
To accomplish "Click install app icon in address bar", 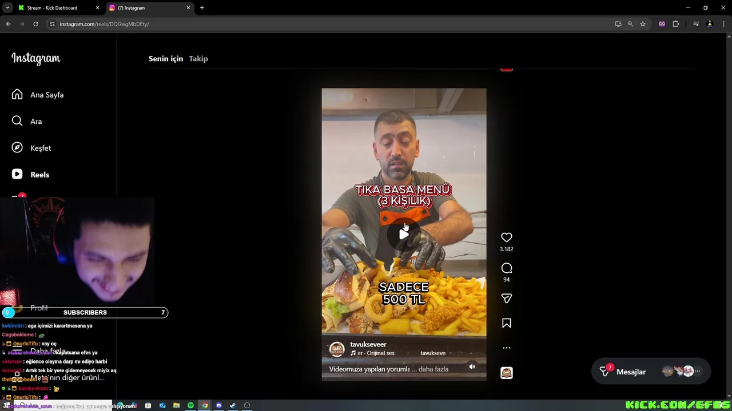I will click(618, 24).
